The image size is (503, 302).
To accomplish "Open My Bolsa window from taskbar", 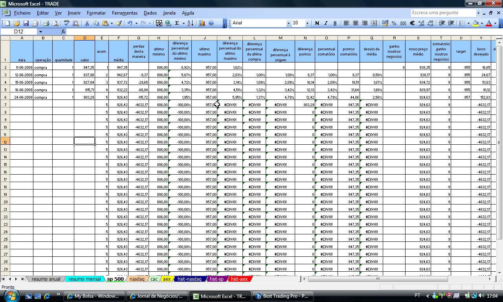I will click(x=94, y=296).
